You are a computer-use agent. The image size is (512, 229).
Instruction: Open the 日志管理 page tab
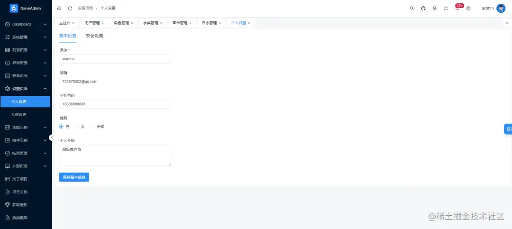pos(210,23)
